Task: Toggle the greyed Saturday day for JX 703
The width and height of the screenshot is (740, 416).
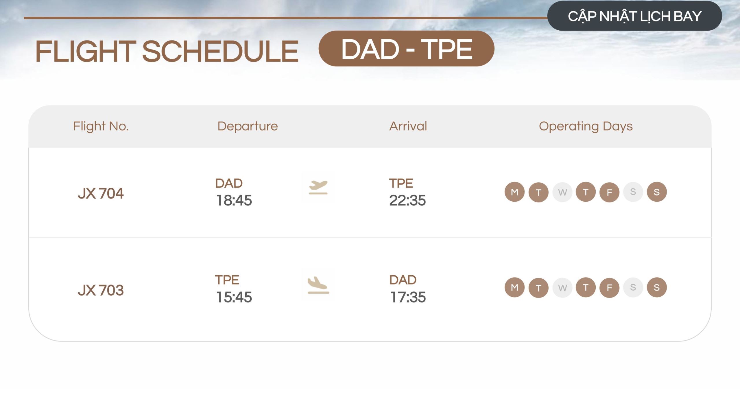Action: click(x=633, y=287)
